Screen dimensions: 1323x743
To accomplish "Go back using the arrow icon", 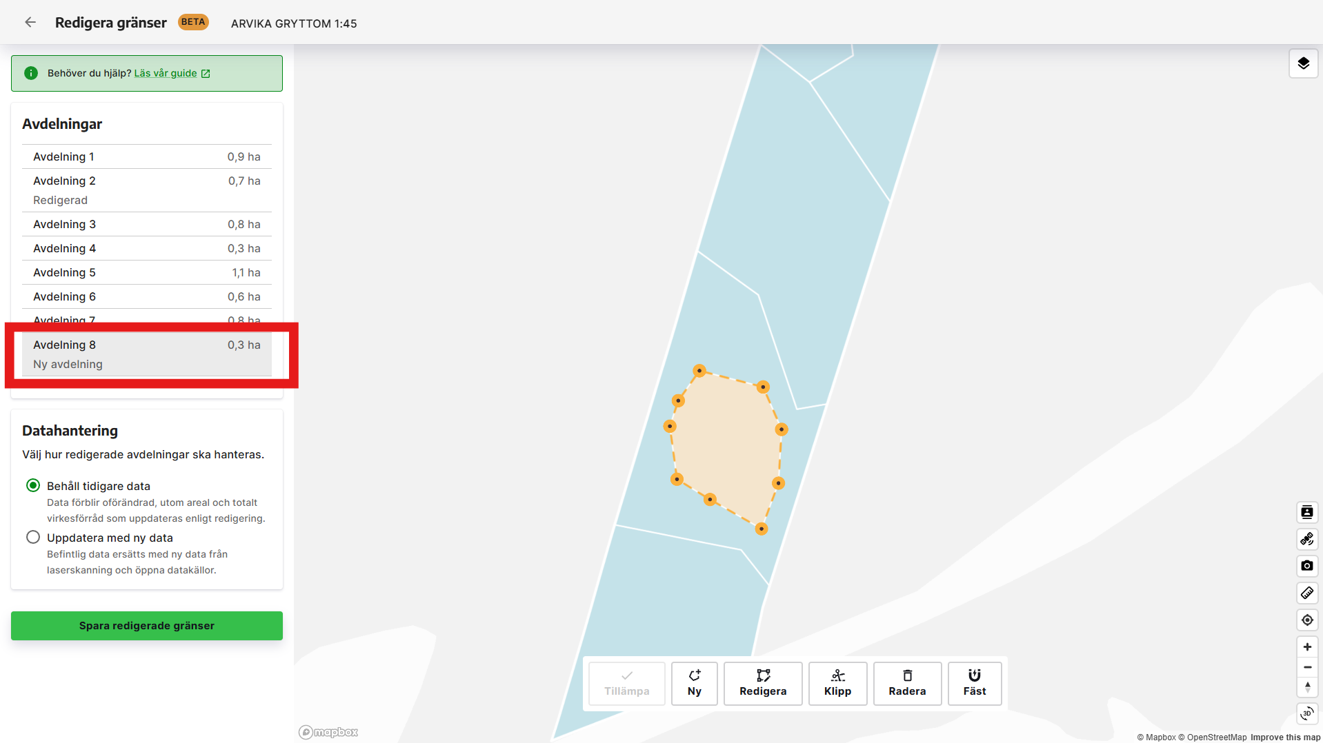I will tap(30, 22).
